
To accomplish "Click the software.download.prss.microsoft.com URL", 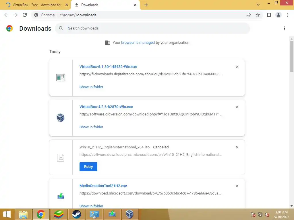I will tap(150, 154).
